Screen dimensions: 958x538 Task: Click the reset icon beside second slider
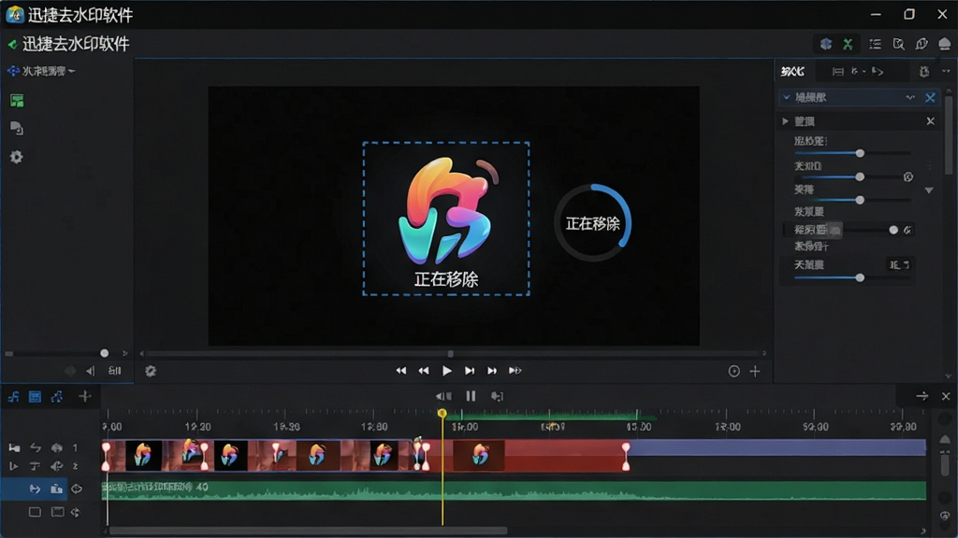(x=908, y=177)
